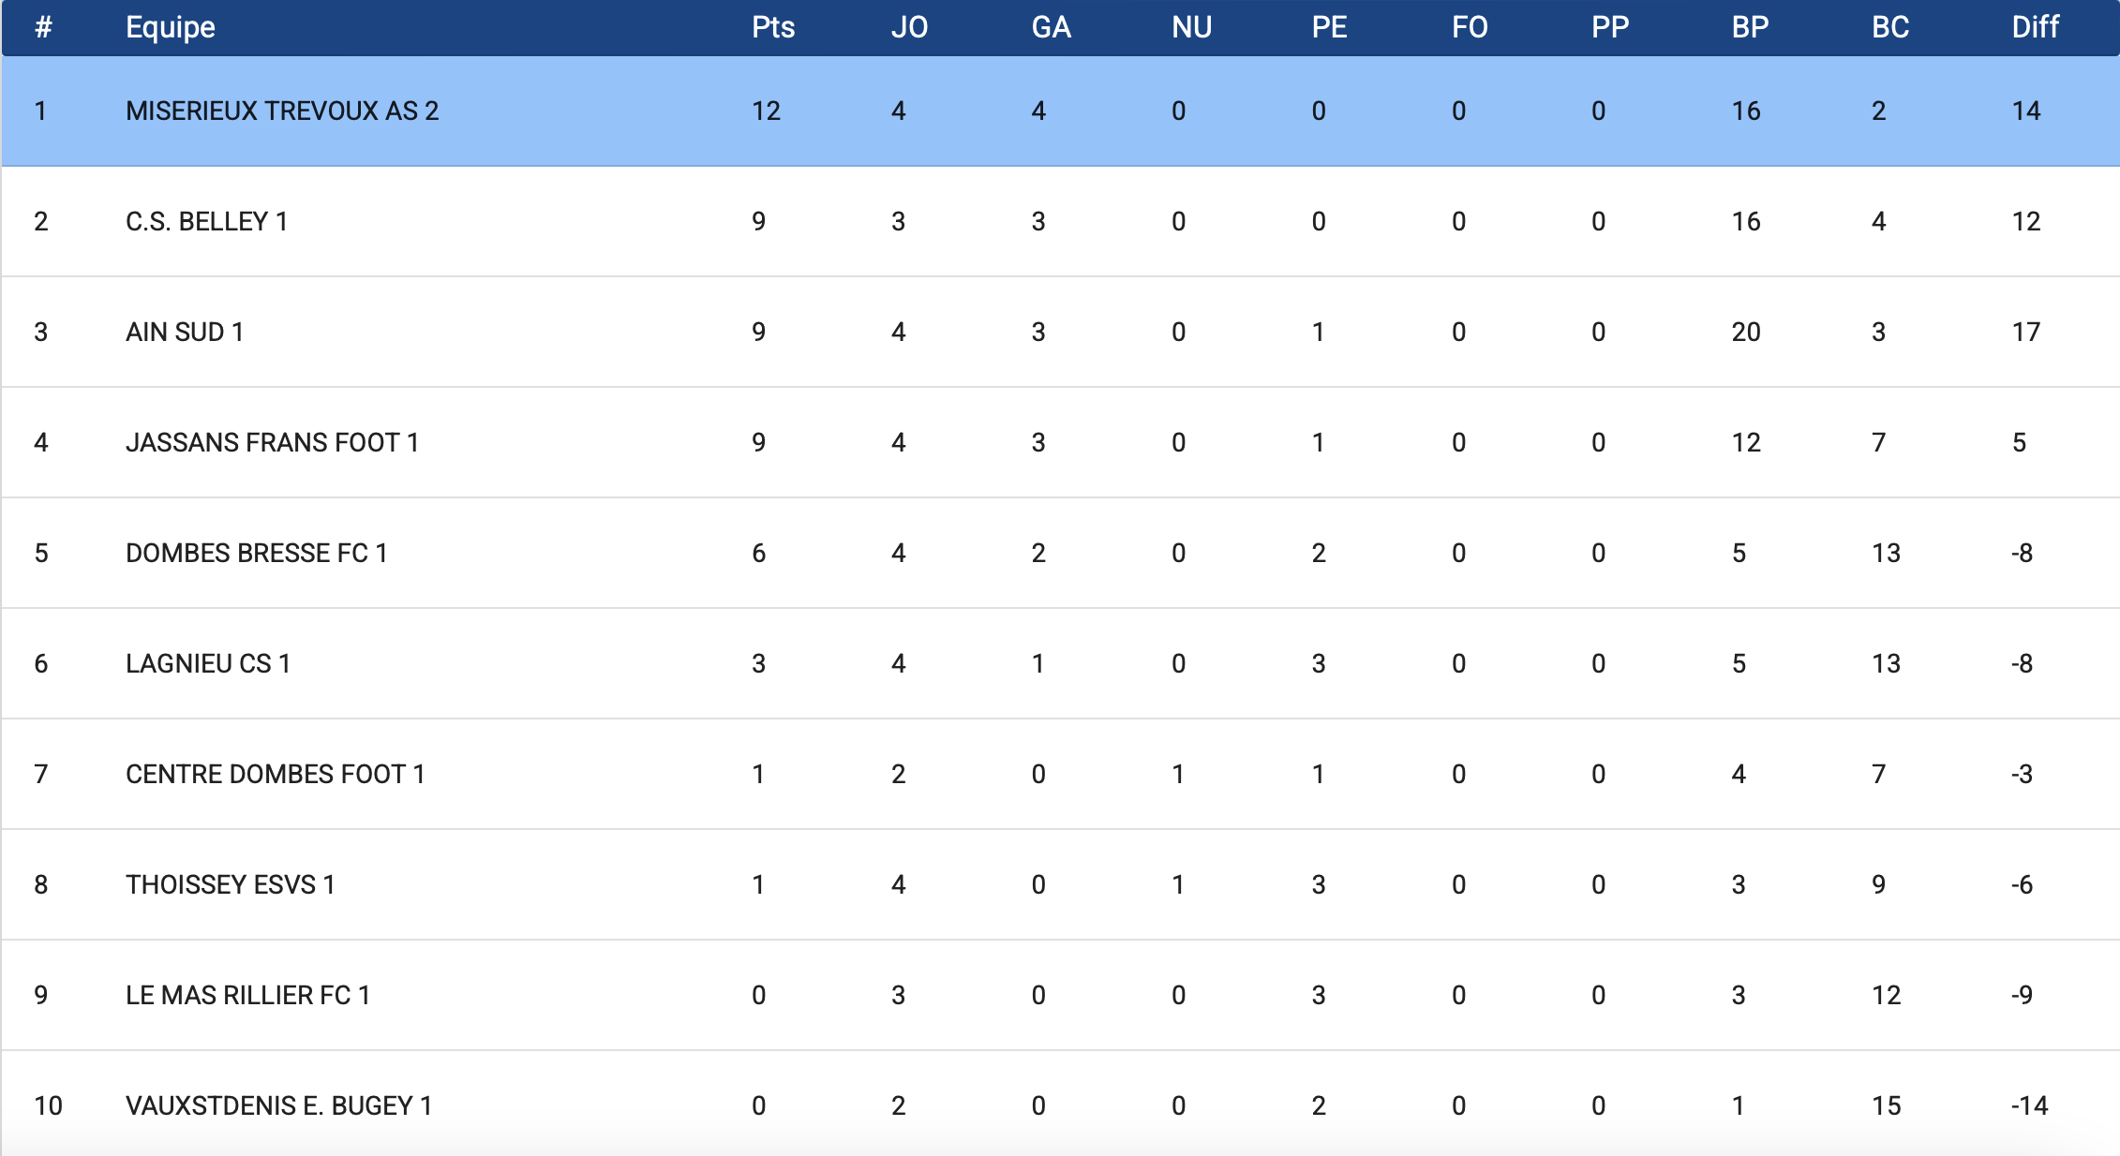Viewport: 2120px width, 1156px height.
Task: Open the C.S. BELLEY 1 team row
Action: pyautogui.click(x=206, y=222)
